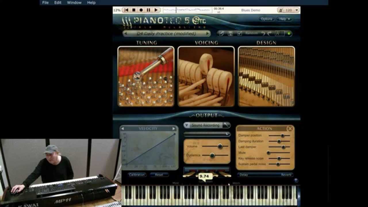The width and height of the screenshot is (368, 207).
Task: Open the Window menu
Action: point(74,3)
